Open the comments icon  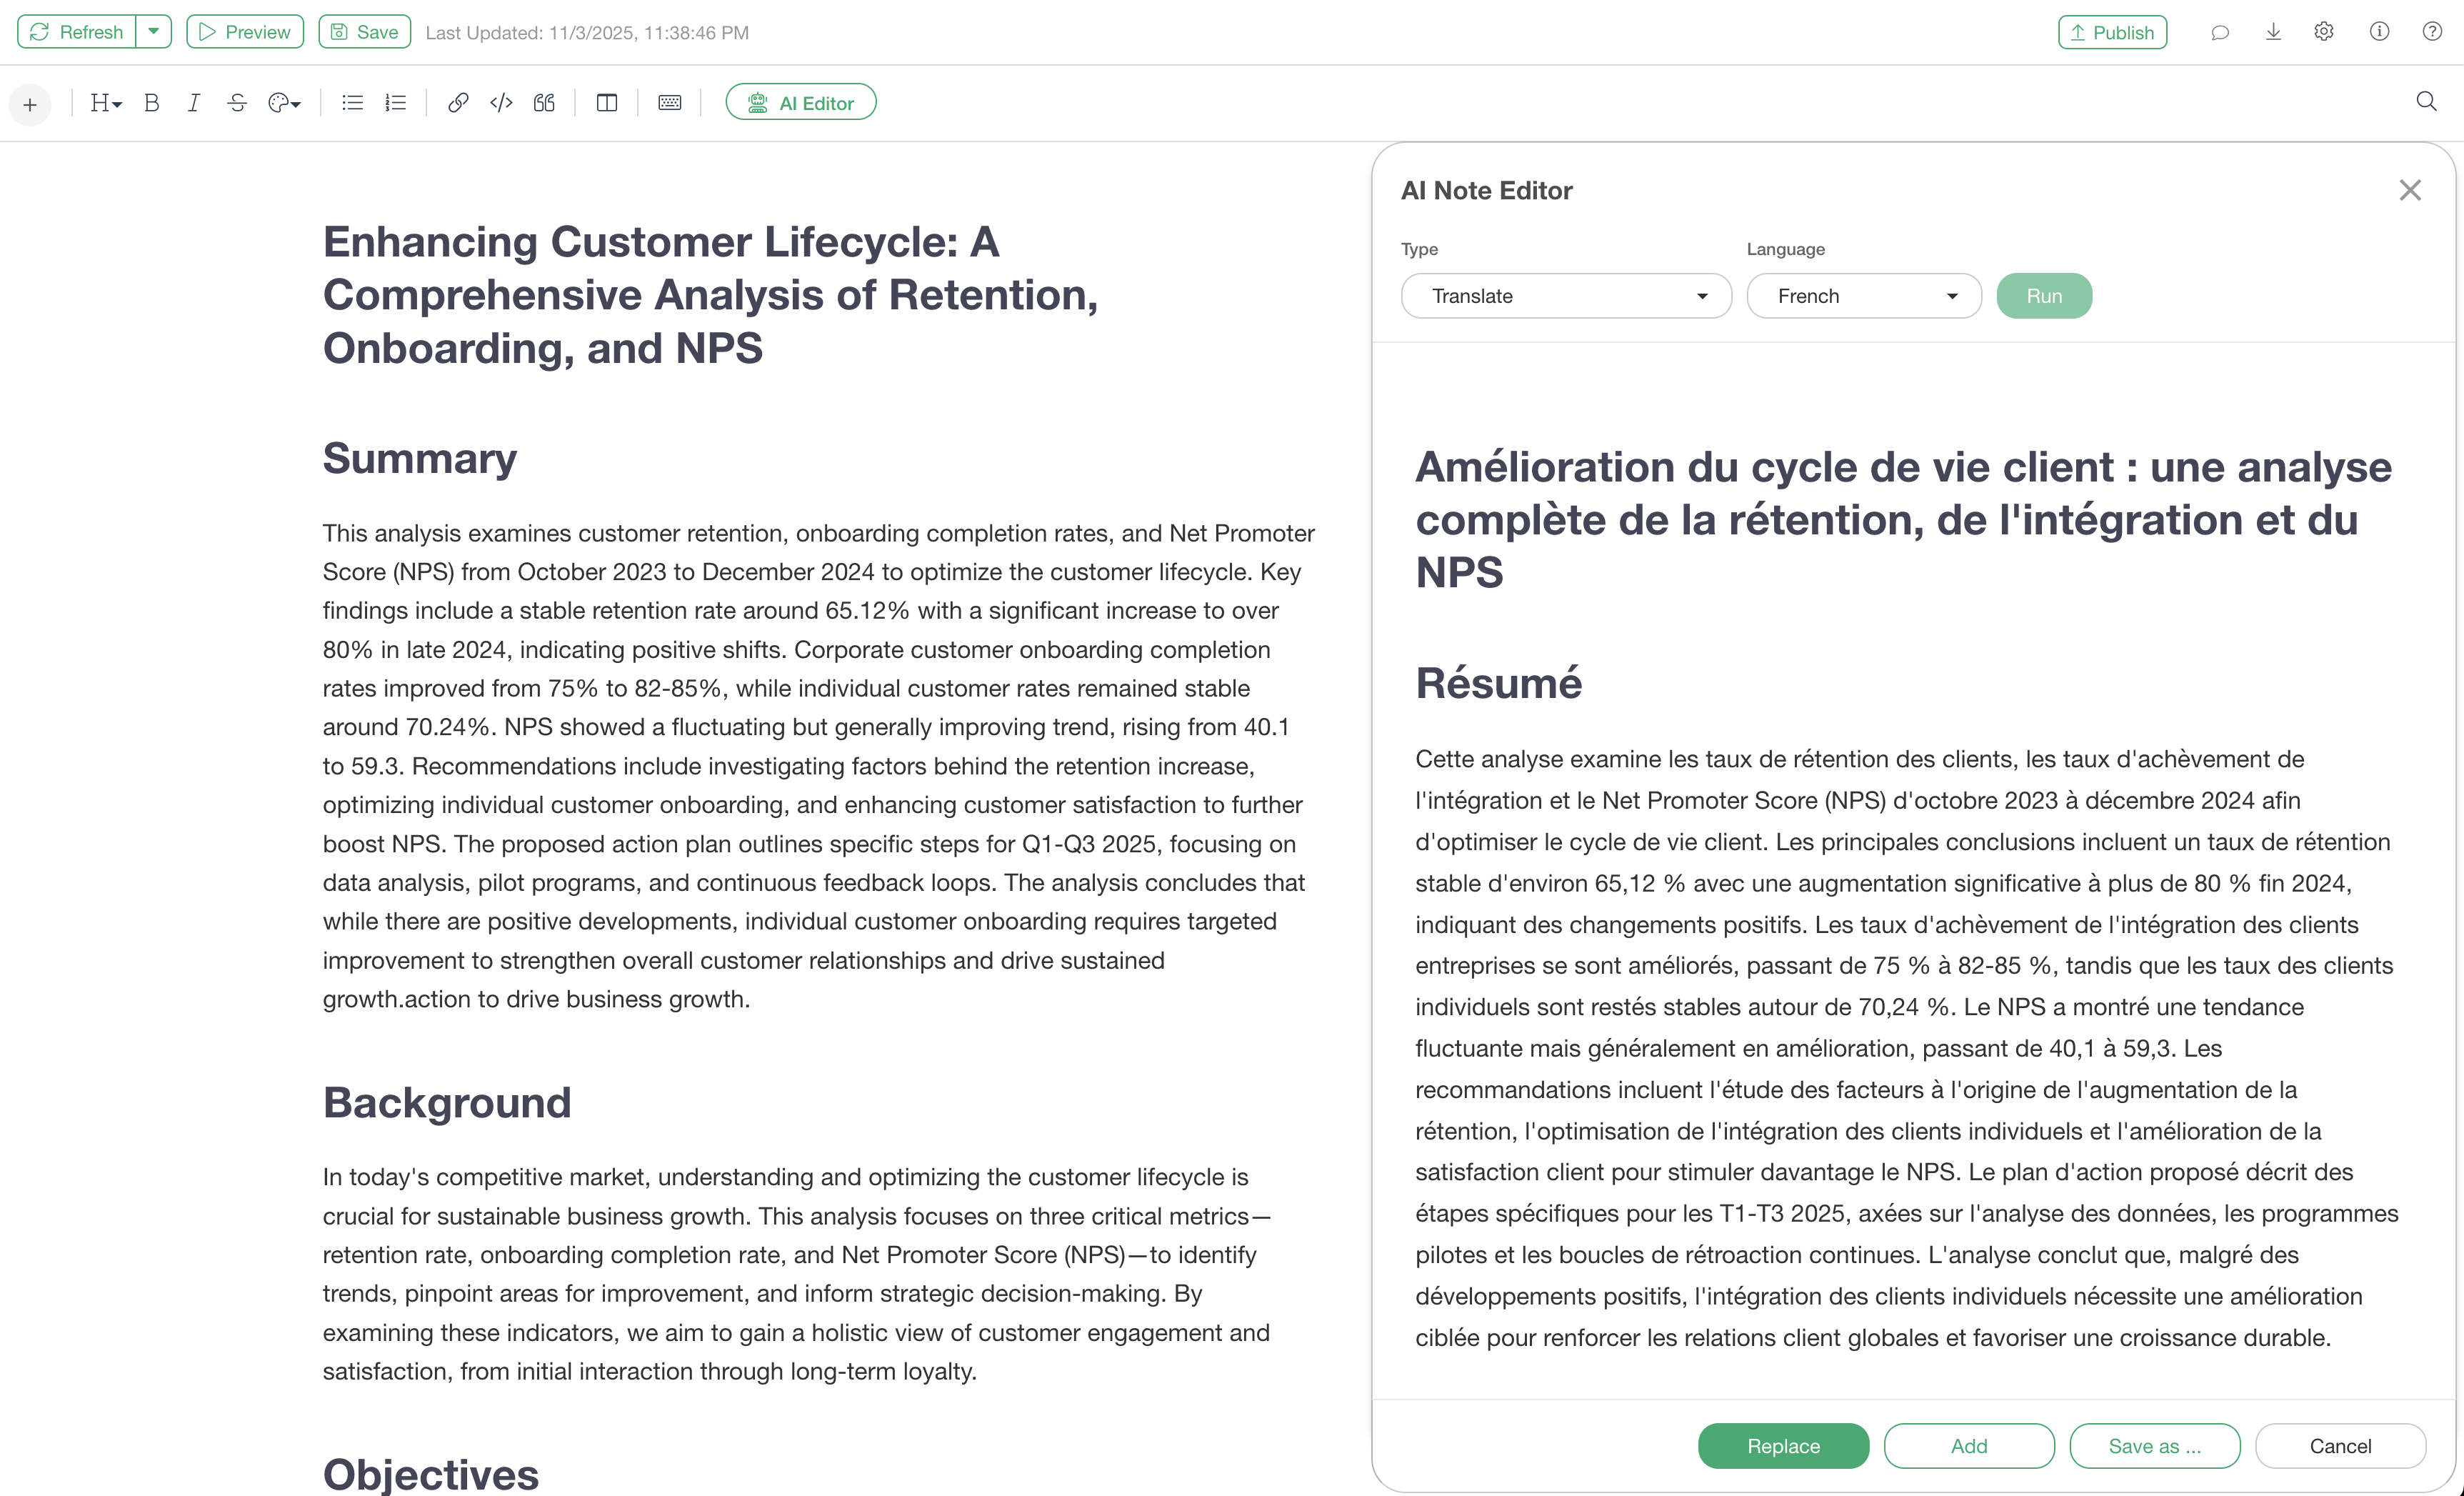2220,32
